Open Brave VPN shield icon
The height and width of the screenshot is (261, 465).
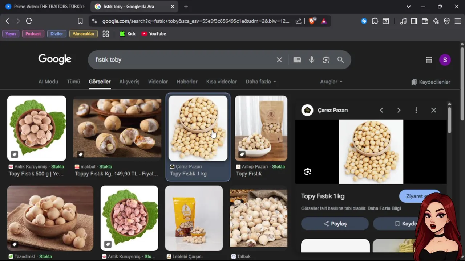pos(447,21)
